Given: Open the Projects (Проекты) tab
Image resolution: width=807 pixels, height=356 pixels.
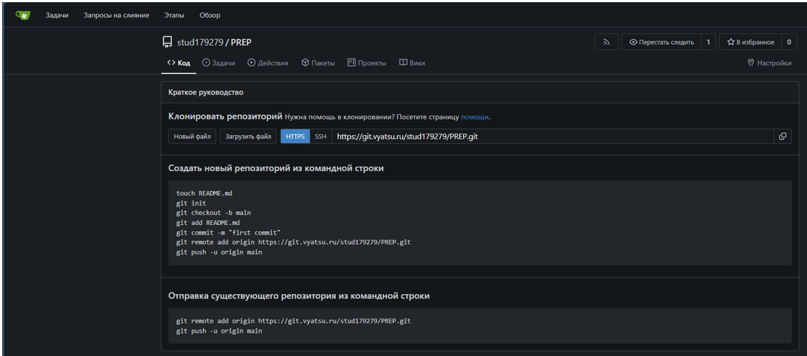Looking at the screenshot, I should tap(367, 63).
